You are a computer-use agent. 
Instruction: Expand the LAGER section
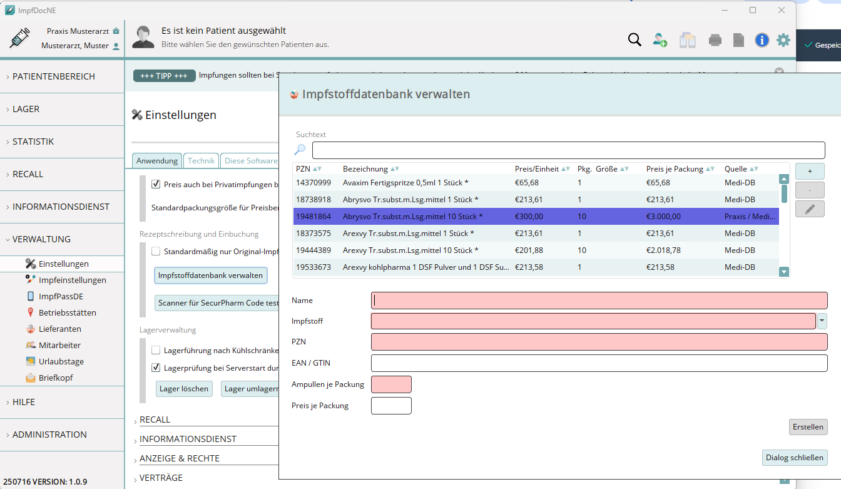[62, 109]
